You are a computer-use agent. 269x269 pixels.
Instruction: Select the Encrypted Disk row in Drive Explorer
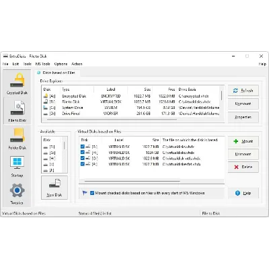(131, 96)
